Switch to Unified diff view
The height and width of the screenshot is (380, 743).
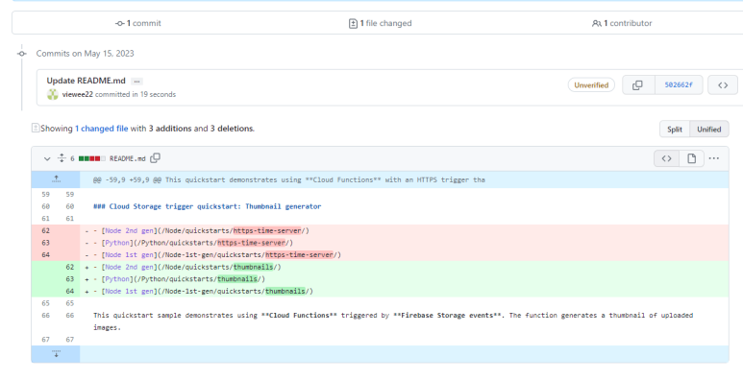pos(709,130)
